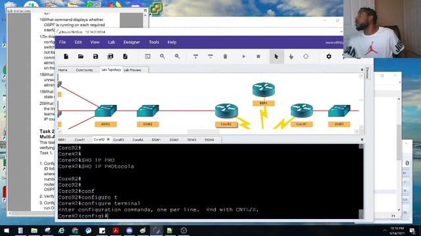Click the CoreR2 router in topology

[226, 111]
